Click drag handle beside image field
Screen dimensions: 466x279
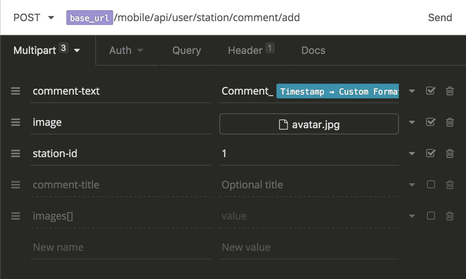(16, 122)
